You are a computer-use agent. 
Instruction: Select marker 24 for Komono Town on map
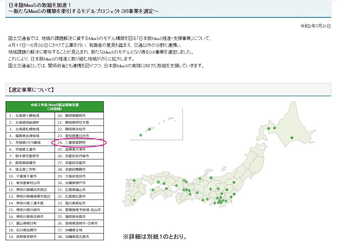(190, 194)
